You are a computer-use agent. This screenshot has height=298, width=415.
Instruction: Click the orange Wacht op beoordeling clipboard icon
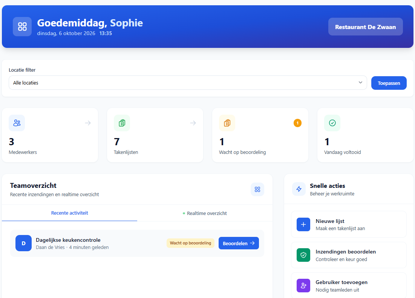tap(227, 123)
